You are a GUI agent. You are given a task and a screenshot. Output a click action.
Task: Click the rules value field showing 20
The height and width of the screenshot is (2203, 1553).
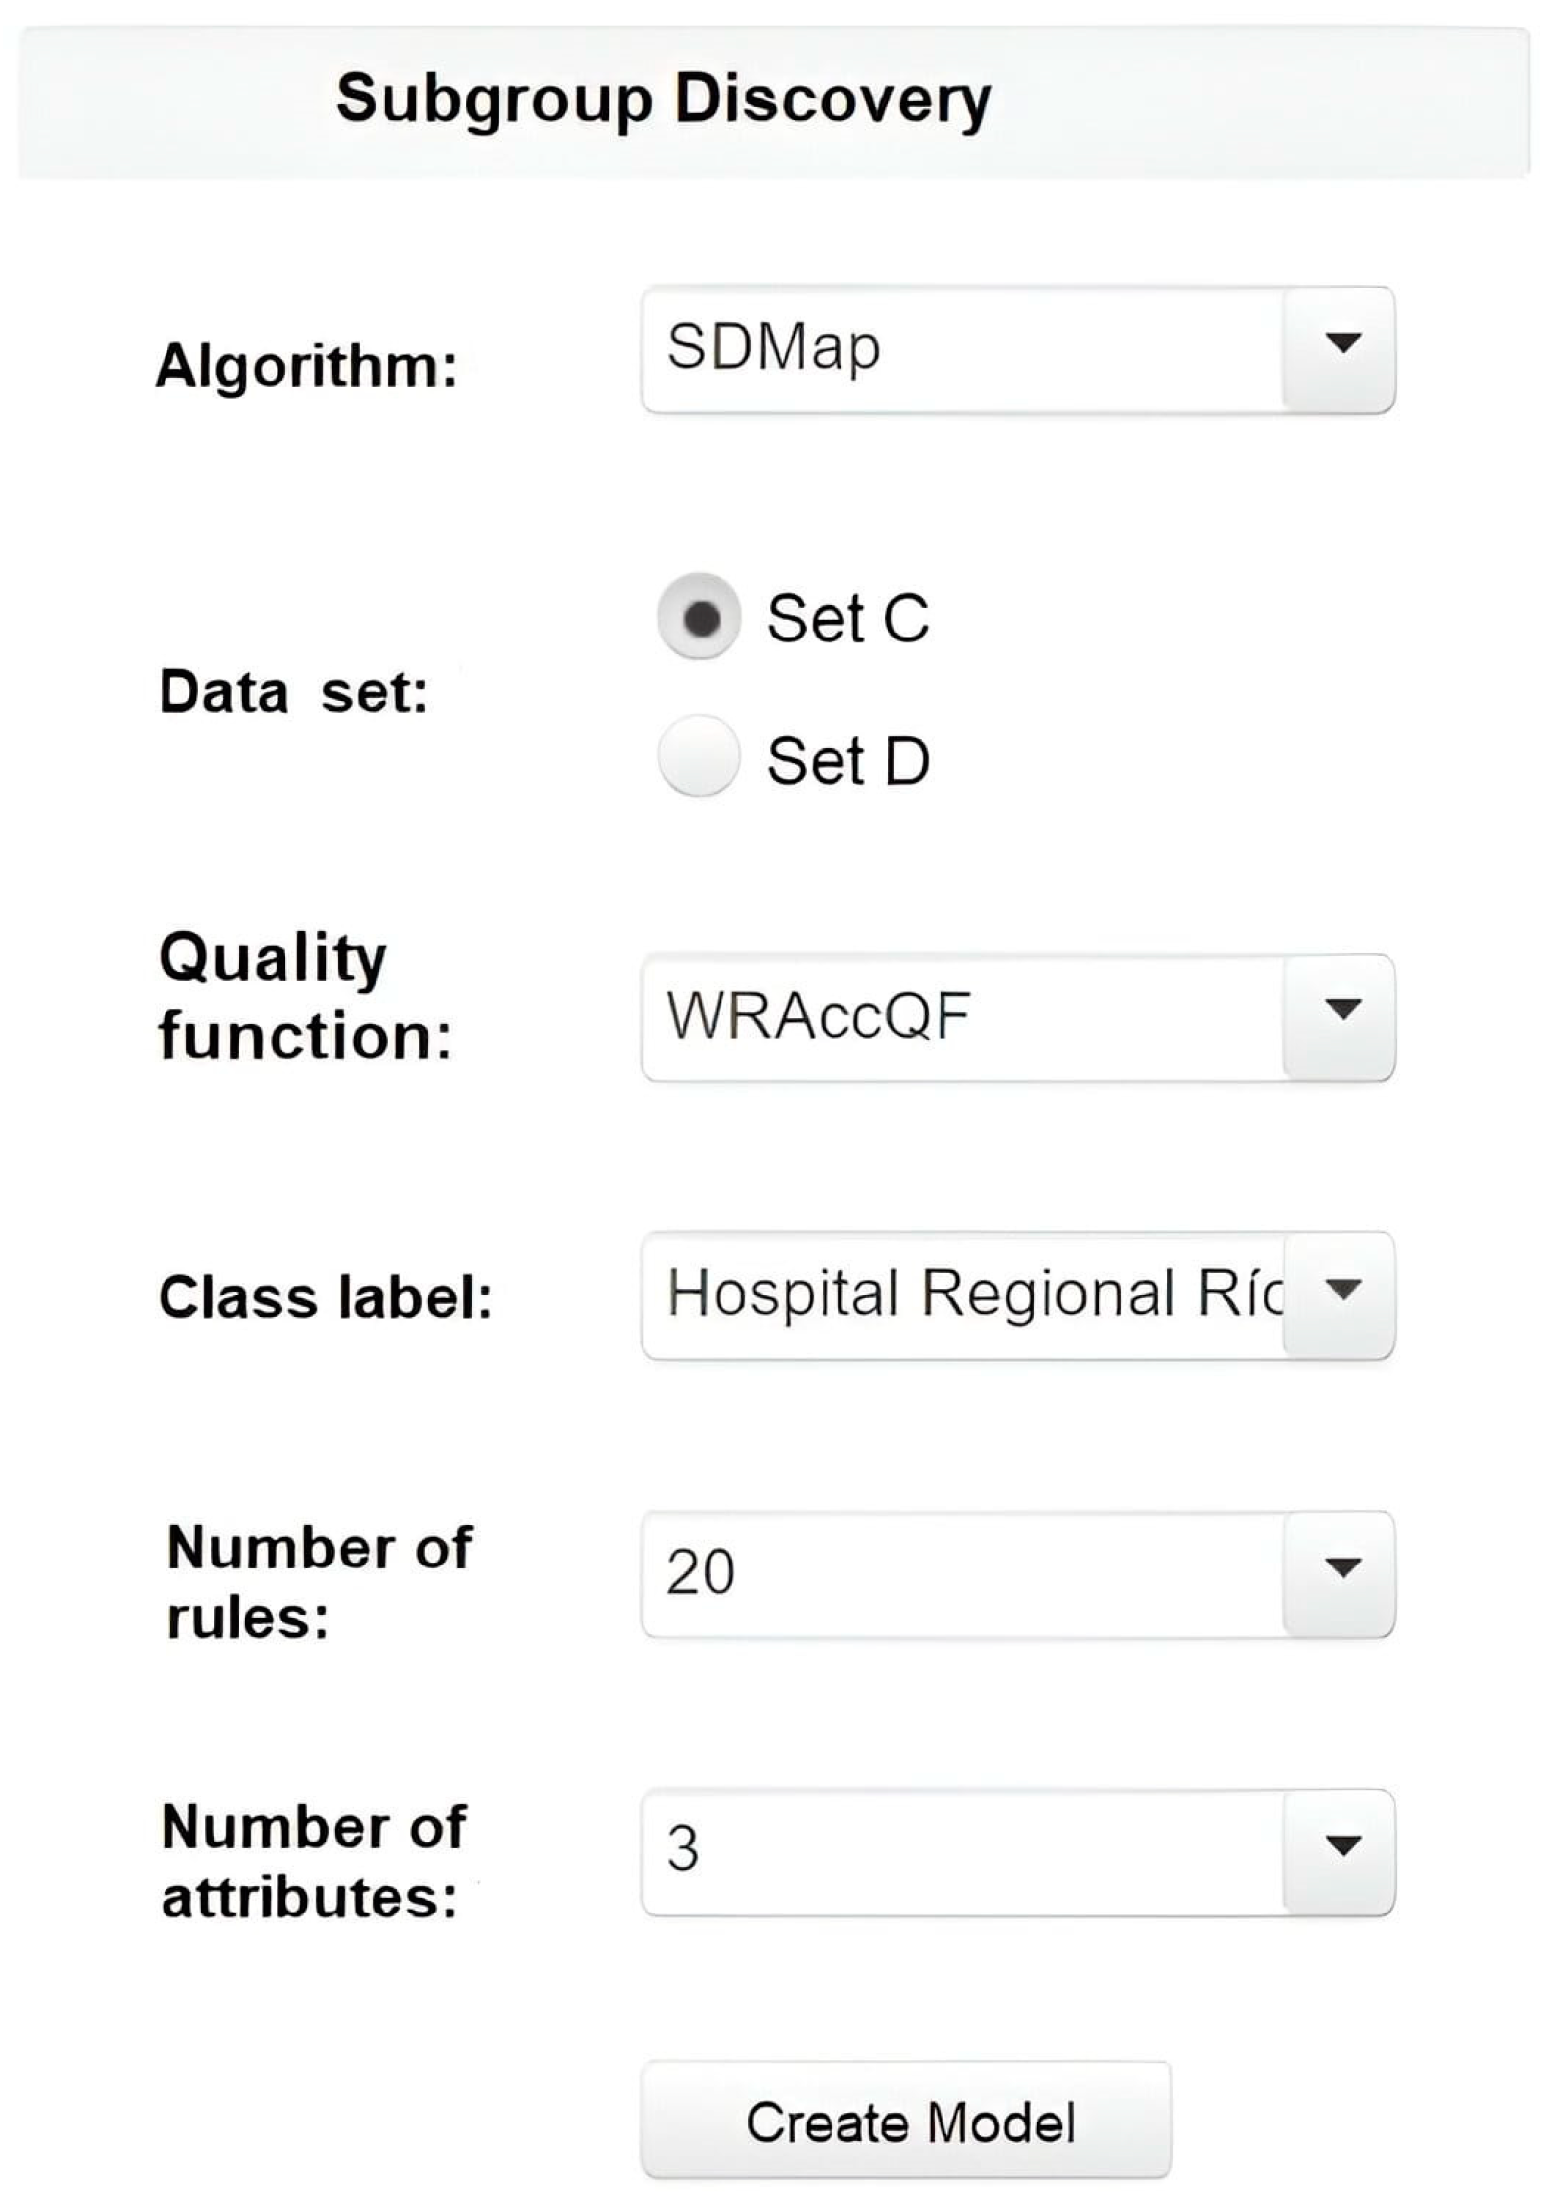961,1572
